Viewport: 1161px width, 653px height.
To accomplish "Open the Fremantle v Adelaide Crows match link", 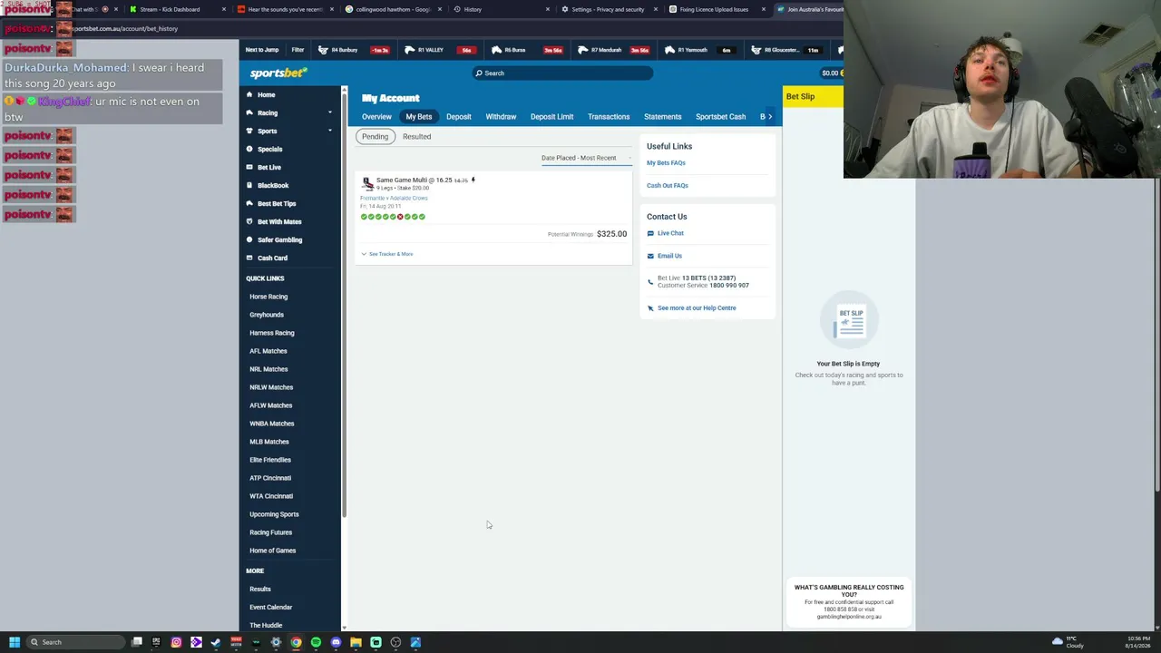I will (394, 199).
